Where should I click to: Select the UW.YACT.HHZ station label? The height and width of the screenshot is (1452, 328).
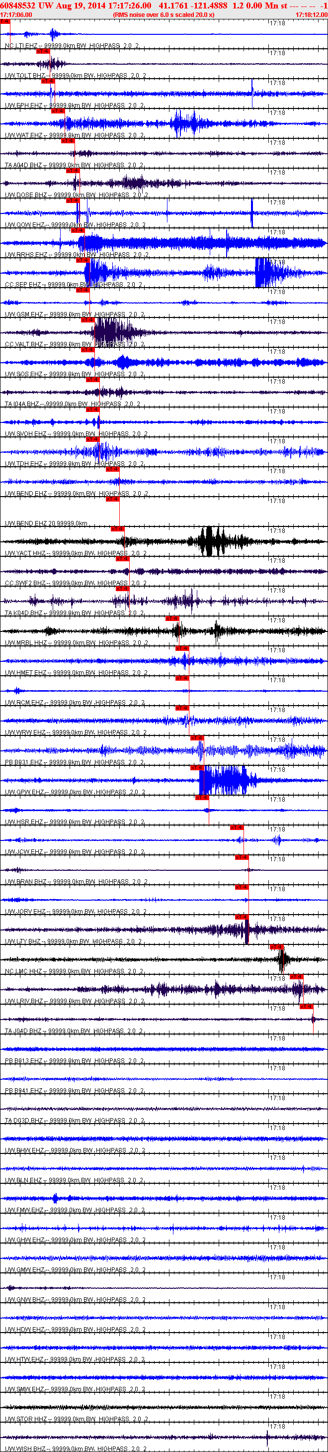point(76,553)
